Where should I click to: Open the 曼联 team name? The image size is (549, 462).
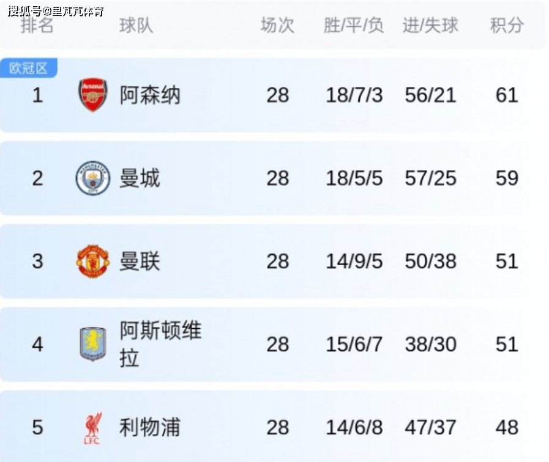coord(140,262)
